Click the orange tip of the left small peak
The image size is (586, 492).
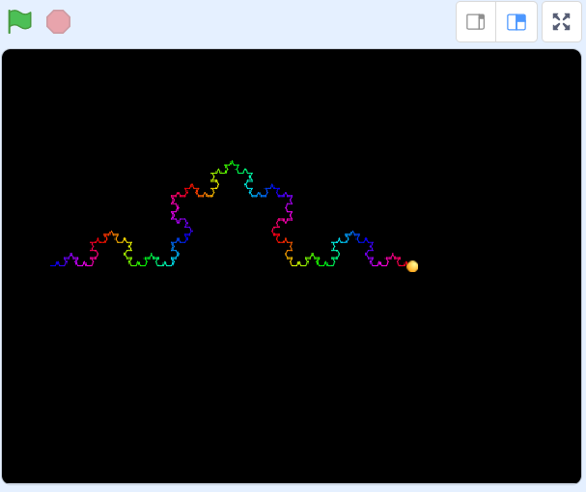[x=112, y=232]
